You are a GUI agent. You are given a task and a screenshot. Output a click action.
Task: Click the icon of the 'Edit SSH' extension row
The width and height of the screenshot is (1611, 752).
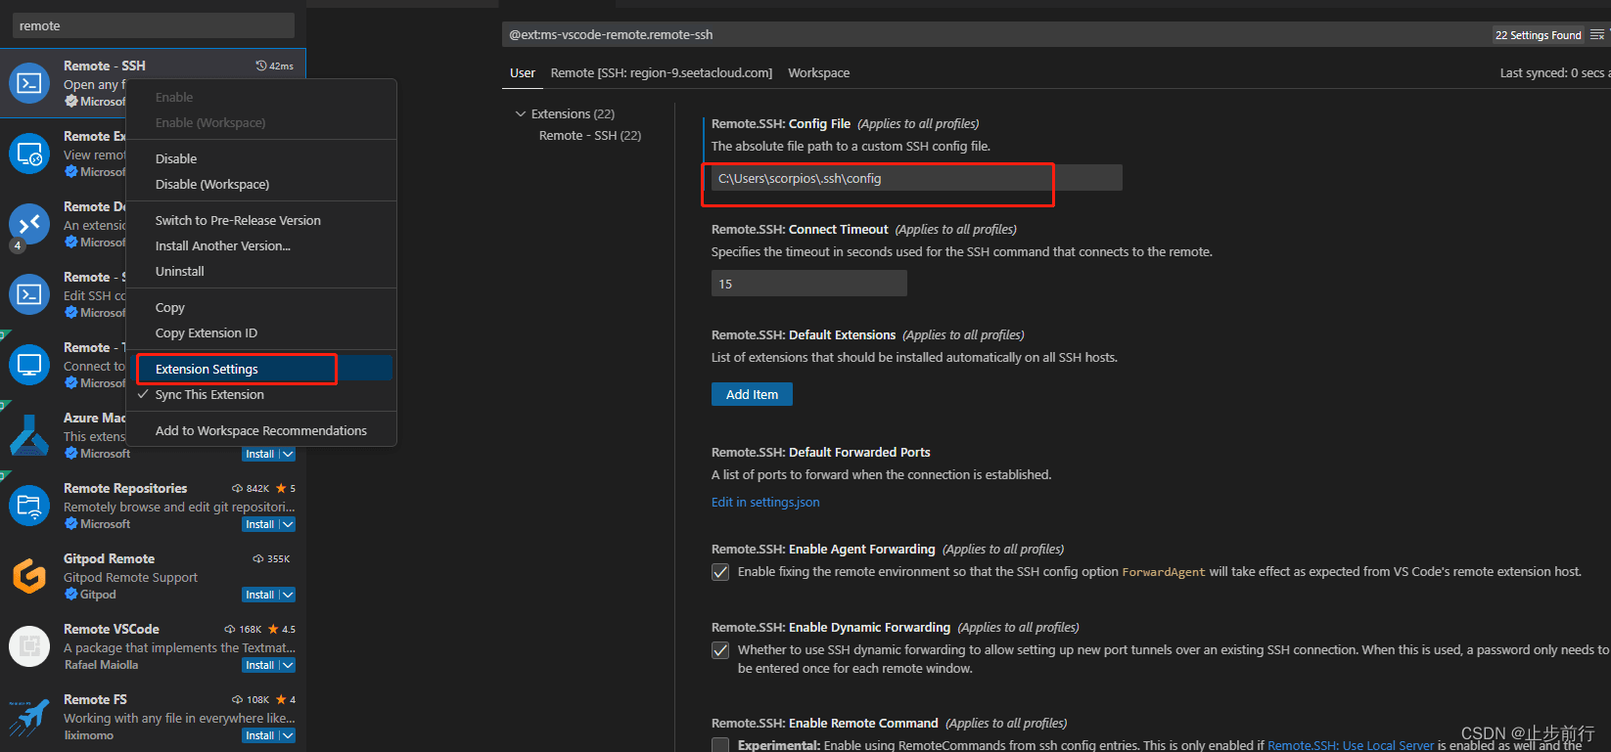pyautogui.click(x=29, y=294)
